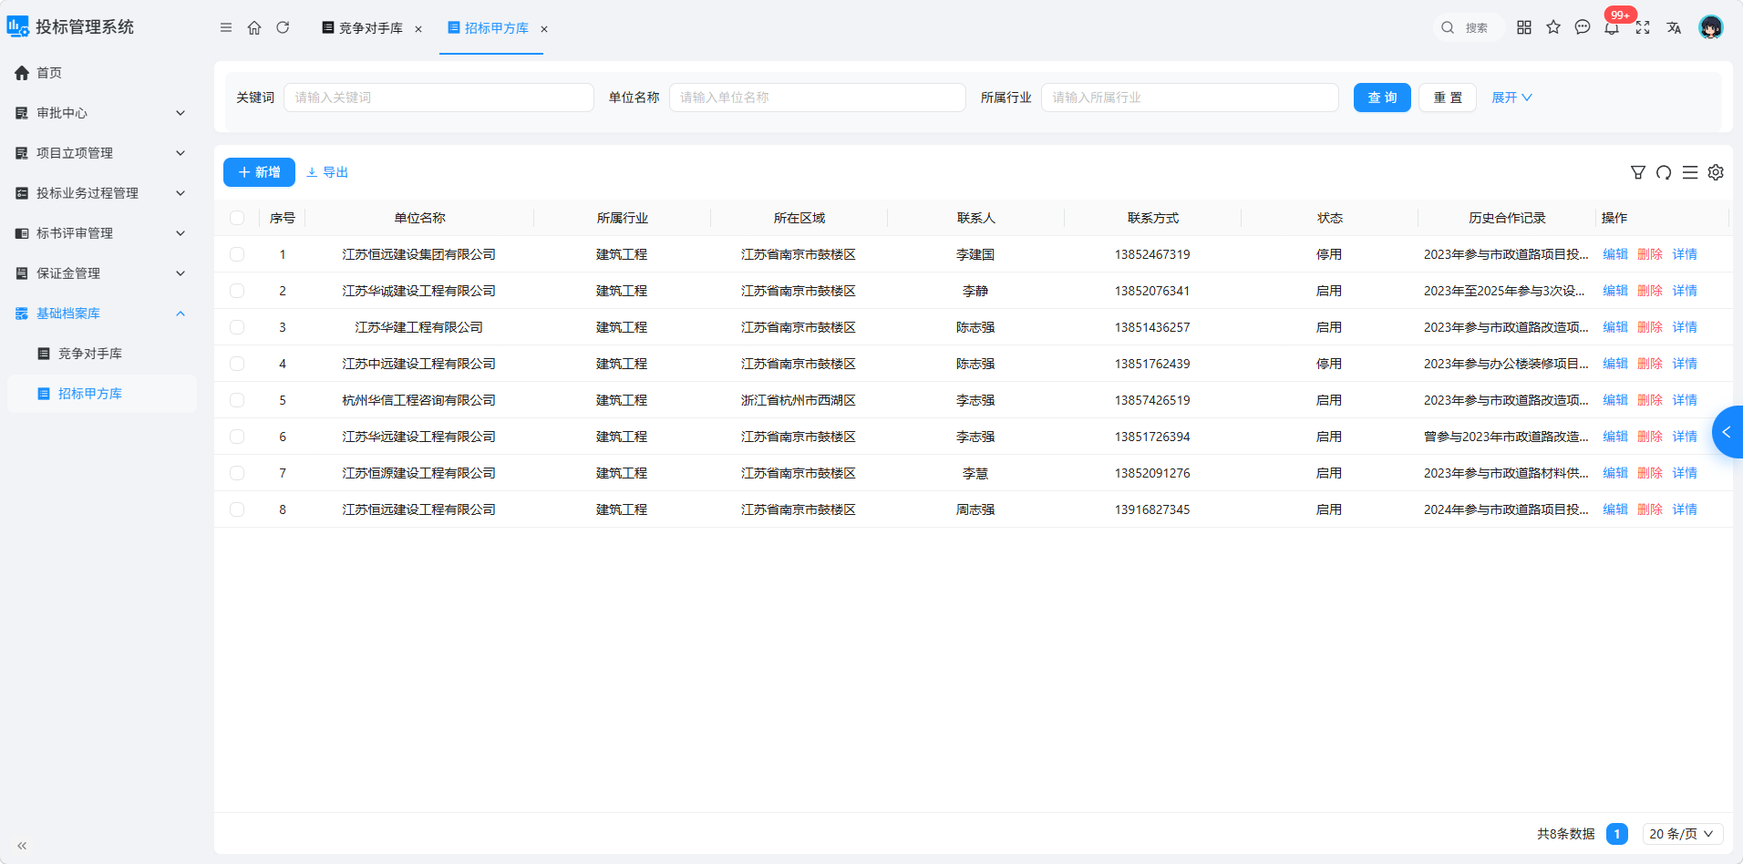Collapse sidebar with double-arrow icon
Viewport: 1743px width, 864px height.
[x=22, y=846]
